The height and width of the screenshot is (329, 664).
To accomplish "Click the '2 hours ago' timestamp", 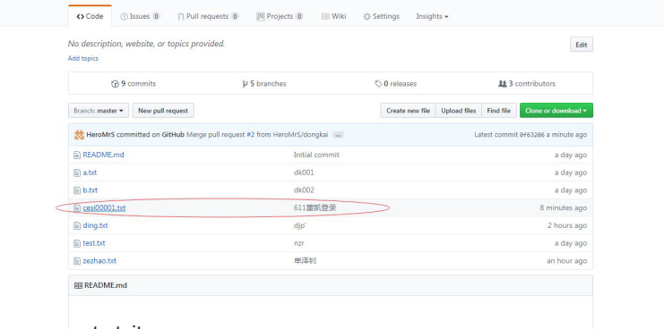I will tap(567, 225).
